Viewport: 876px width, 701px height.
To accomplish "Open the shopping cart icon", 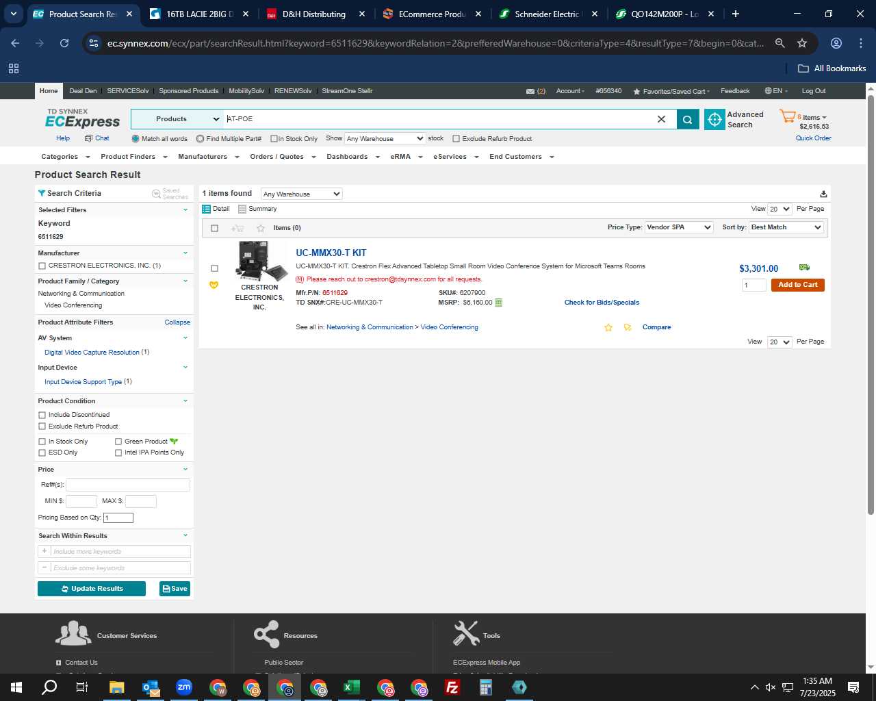I will [788, 116].
